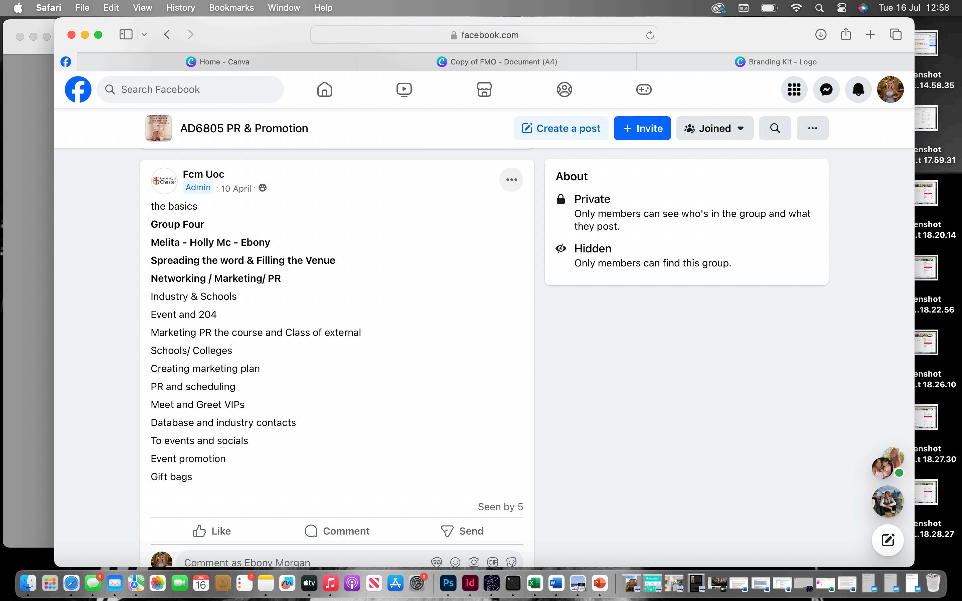Image resolution: width=962 pixels, height=601 pixels.
Task: Click the Comment as Ebony Morgan field
Action: (302, 562)
